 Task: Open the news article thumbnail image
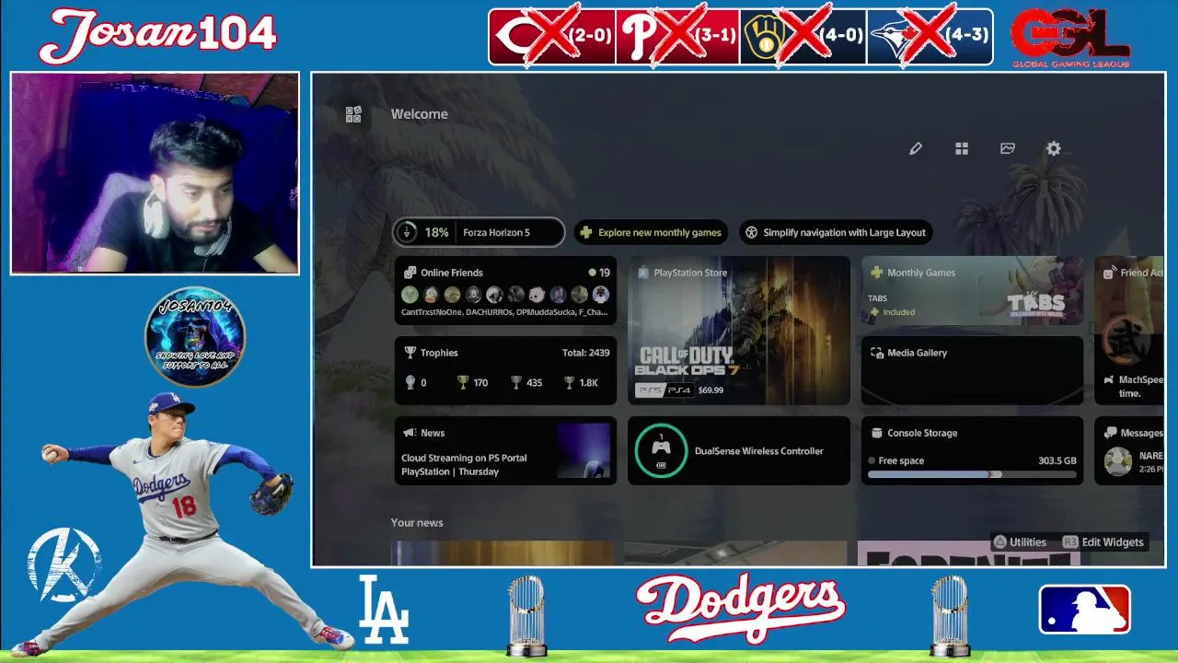tap(583, 451)
